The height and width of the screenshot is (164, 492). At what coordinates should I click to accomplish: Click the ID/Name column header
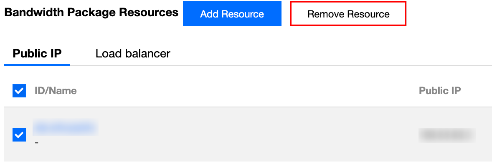pyautogui.click(x=56, y=91)
